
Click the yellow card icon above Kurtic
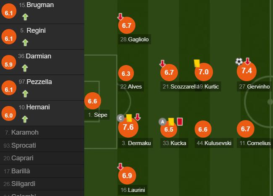(x=196, y=63)
